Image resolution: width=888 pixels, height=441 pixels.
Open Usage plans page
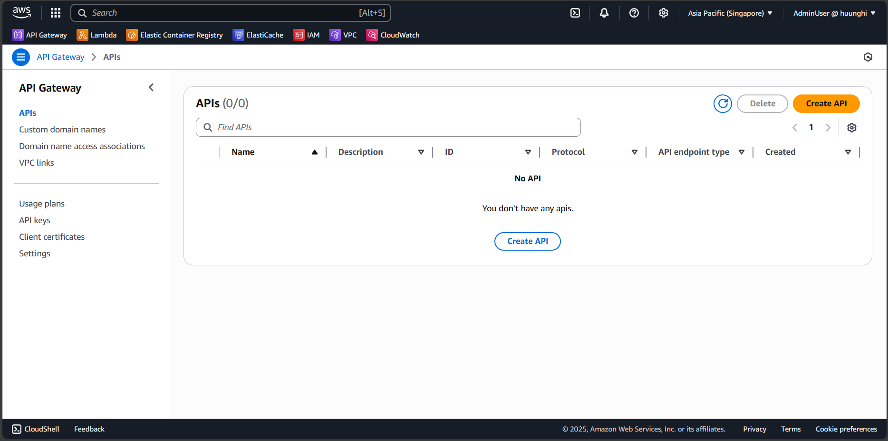(x=42, y=204)
